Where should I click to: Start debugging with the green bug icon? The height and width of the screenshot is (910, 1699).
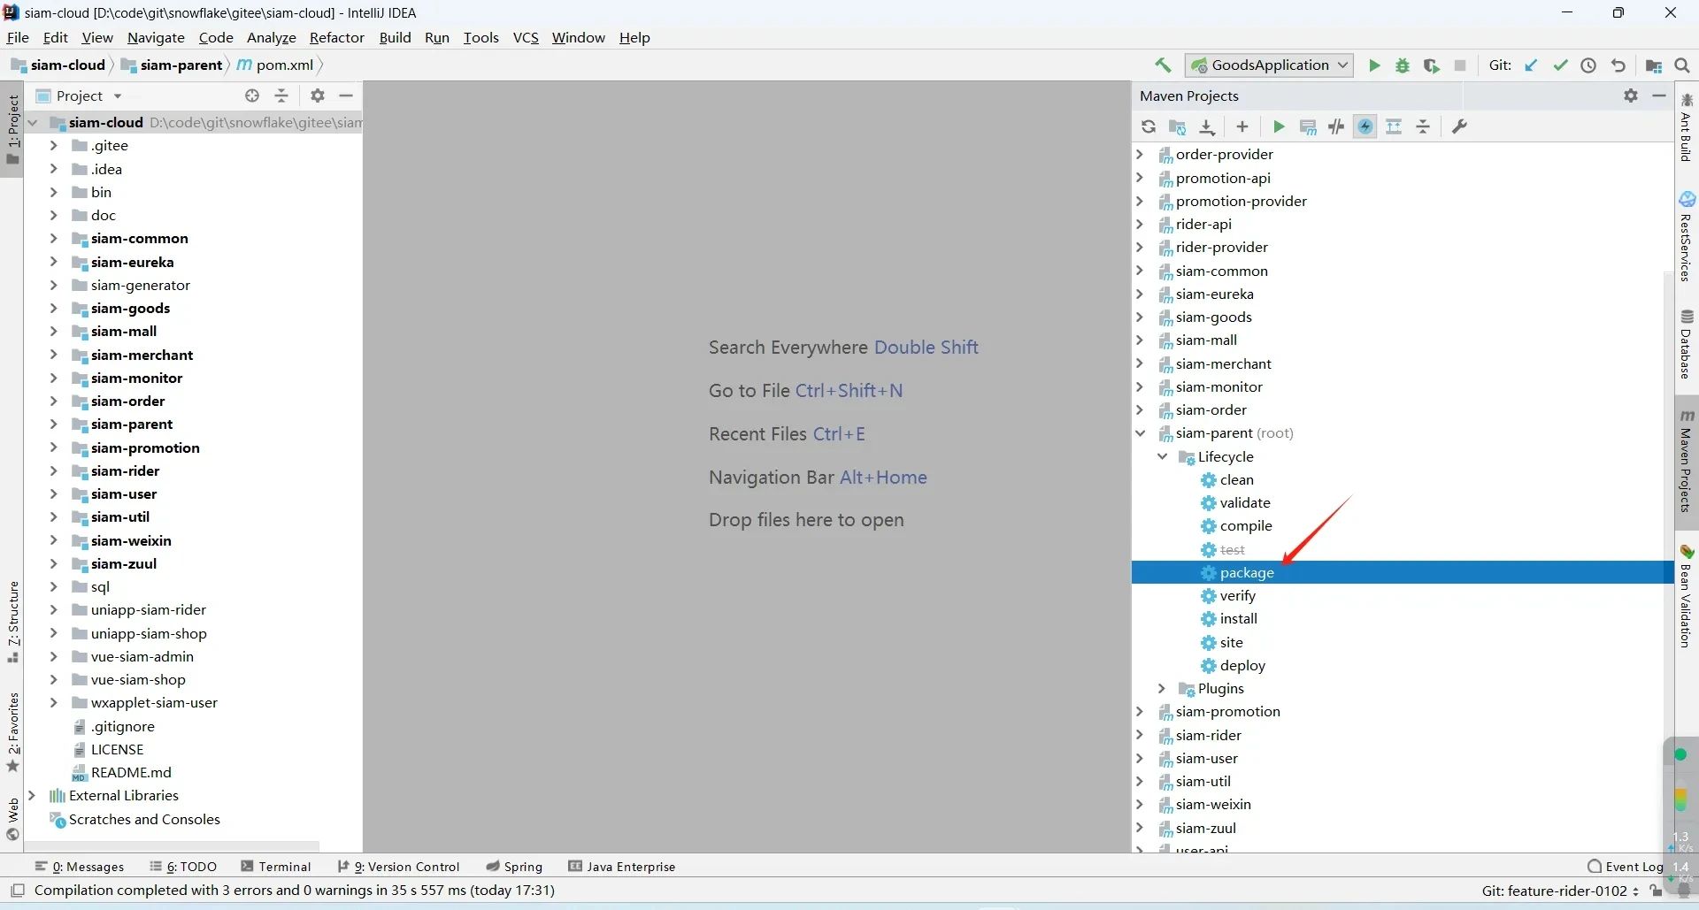pyautogui.click(x=1403, y=65)
